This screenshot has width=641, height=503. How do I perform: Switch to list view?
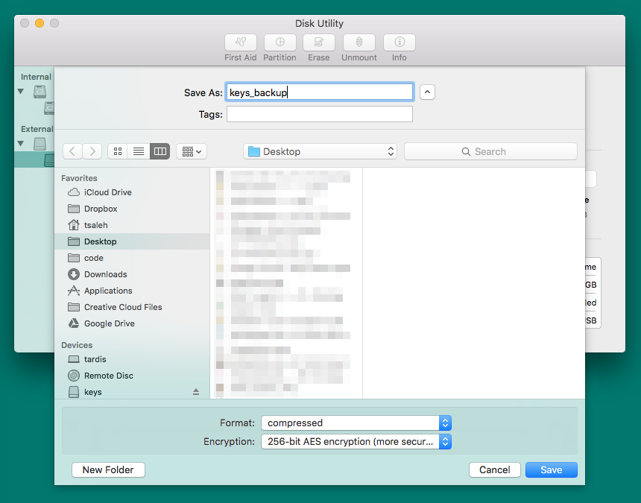click(139, 151)
